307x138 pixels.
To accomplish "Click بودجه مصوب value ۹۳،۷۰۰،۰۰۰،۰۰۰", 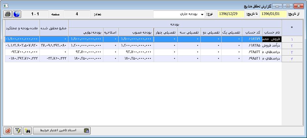I will 136,52.
